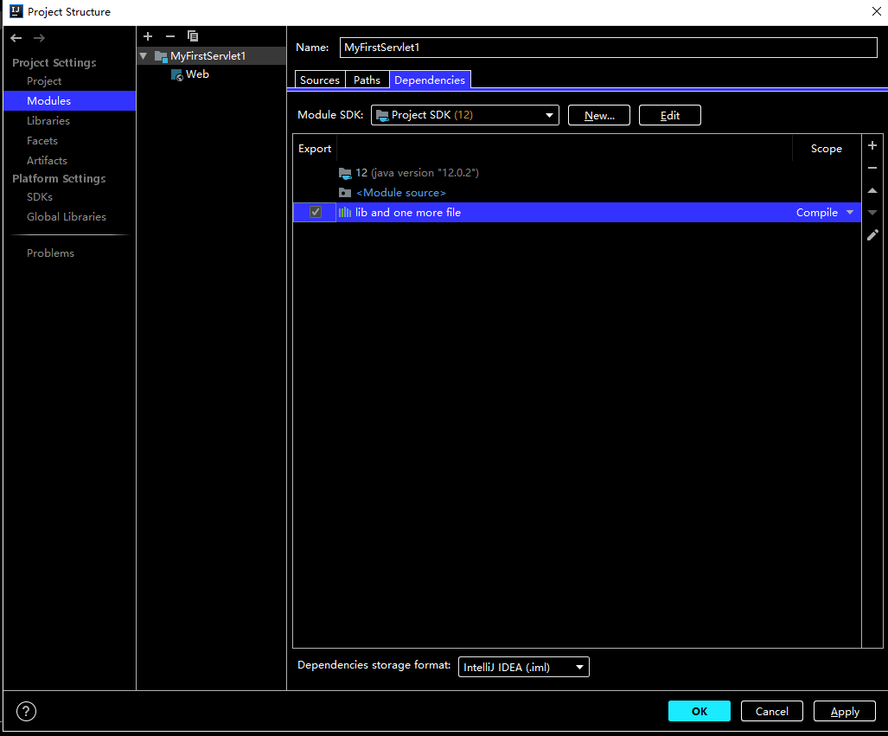
Task: Move selected dependency down
Action: point(872,213)
